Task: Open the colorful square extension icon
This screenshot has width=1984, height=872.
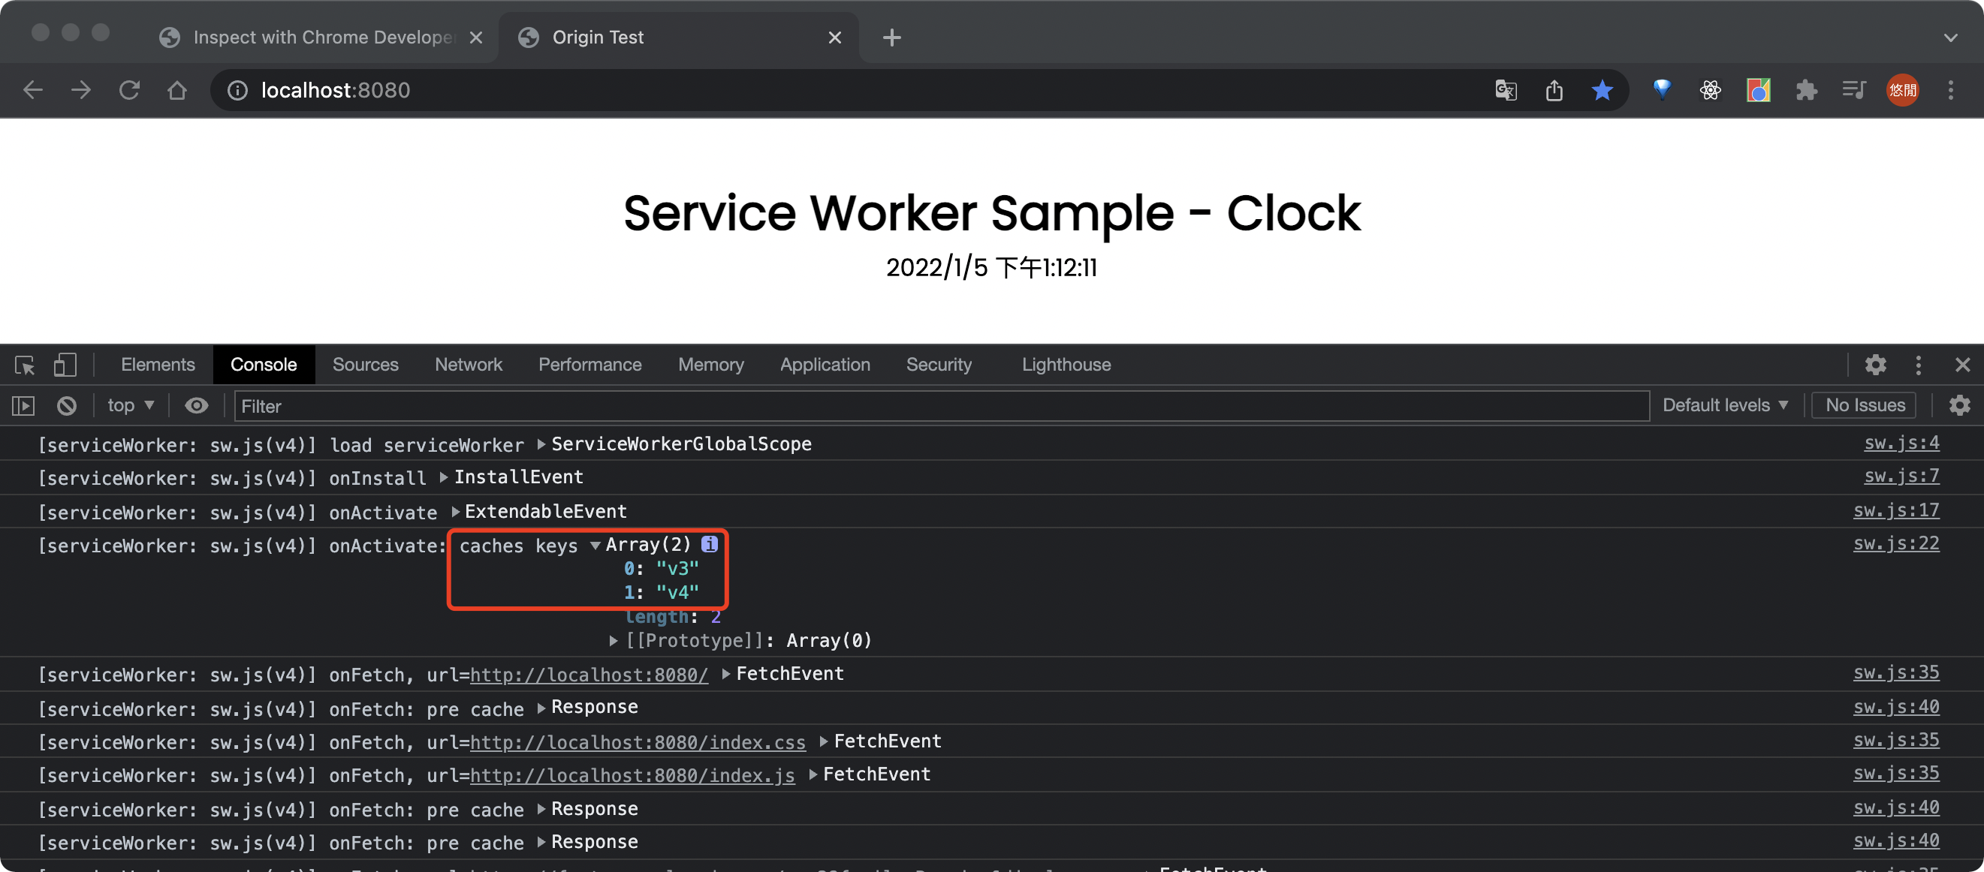Action: point(1758,90)
